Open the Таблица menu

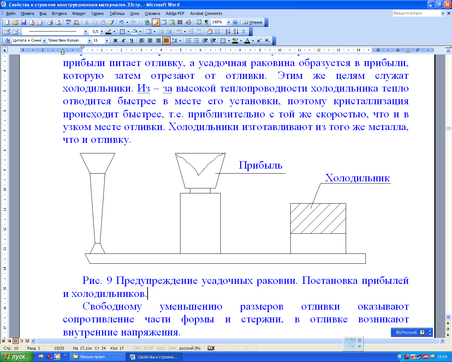point(117,13)
